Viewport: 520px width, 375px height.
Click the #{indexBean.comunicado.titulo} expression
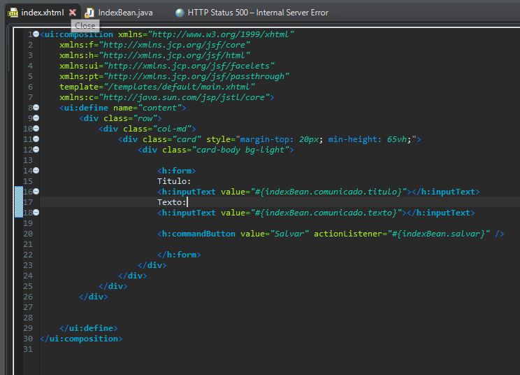click(328, 192)
